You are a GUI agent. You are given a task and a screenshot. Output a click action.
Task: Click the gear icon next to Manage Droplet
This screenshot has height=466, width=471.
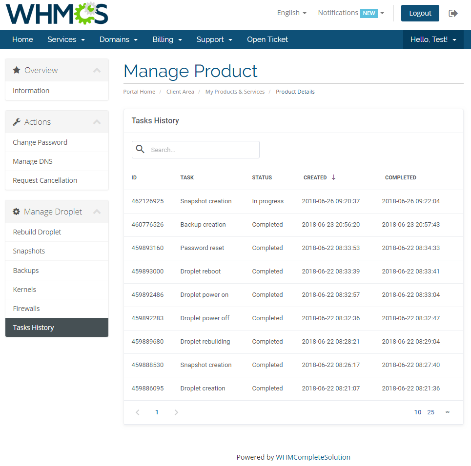click(16, 212)
